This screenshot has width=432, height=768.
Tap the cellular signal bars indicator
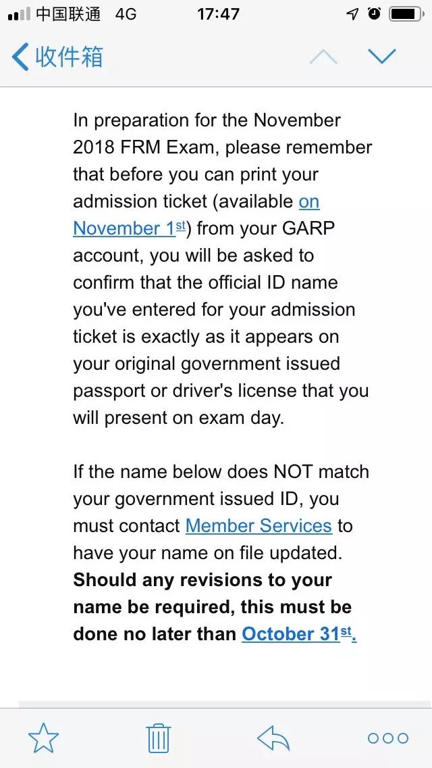(20, 15)
